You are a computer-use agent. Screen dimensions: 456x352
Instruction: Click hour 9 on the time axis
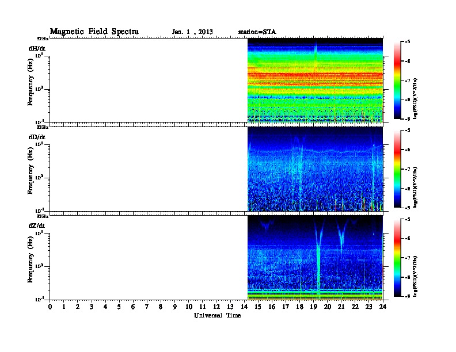(x=175, y=307)
